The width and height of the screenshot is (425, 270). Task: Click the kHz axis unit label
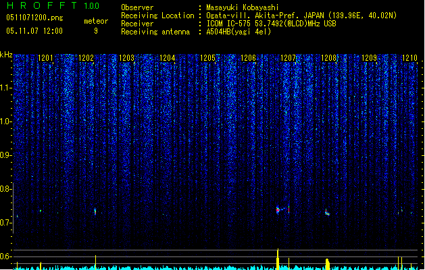[x=6, y=55]
